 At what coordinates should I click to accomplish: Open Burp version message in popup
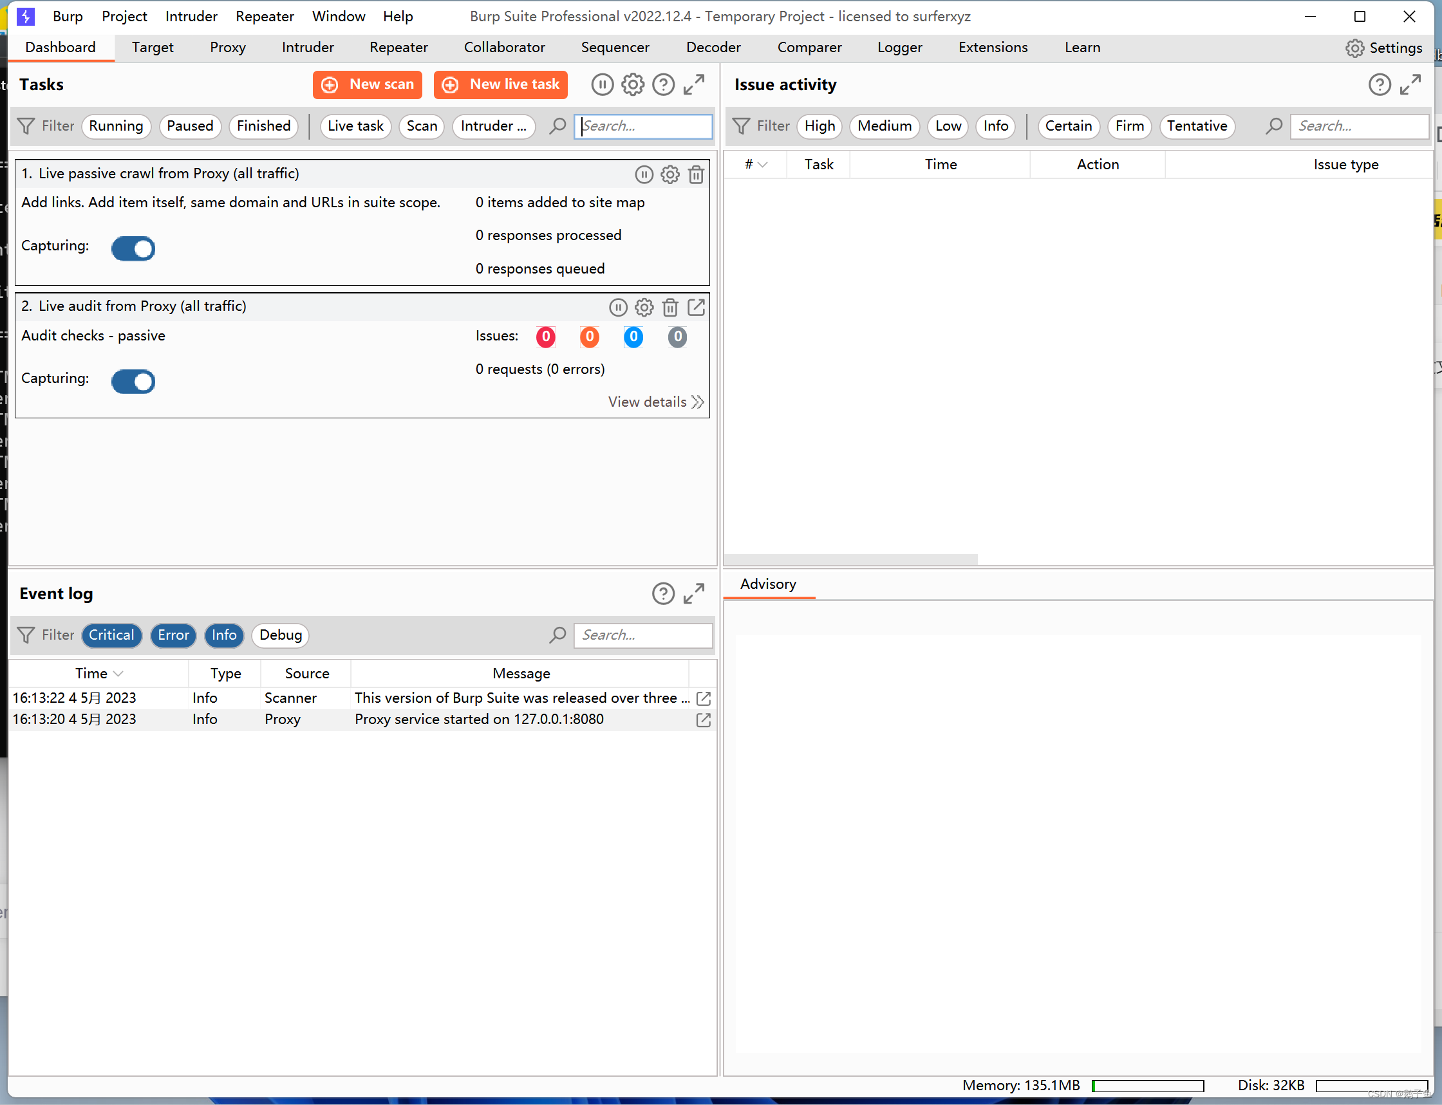tap(703, 698)
